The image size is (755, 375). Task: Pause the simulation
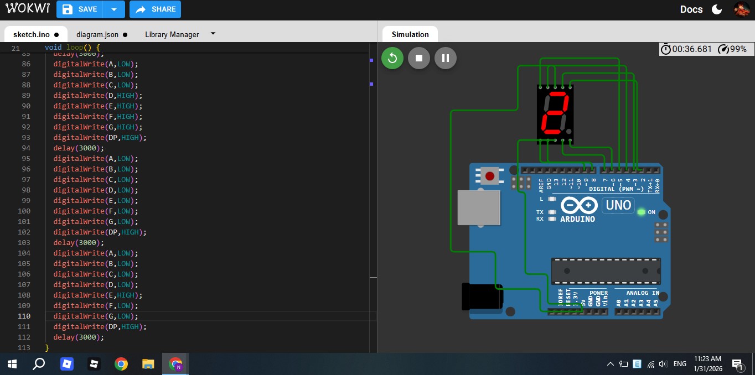446,58
